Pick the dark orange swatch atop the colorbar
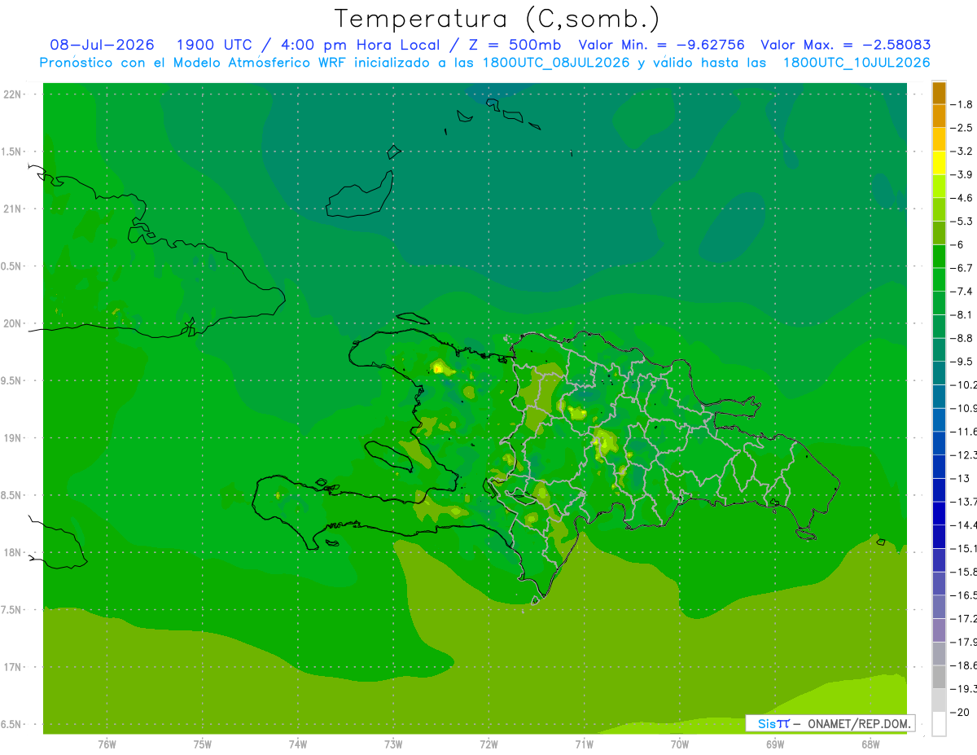The width and height of the screenshot is (977, 755). 939,93
